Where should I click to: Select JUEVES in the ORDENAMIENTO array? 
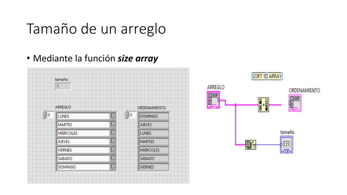click(154, 125)
